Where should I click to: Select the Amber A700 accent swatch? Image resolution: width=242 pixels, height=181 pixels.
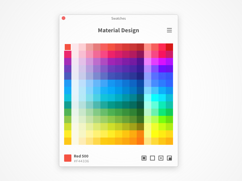coord(169,141)
